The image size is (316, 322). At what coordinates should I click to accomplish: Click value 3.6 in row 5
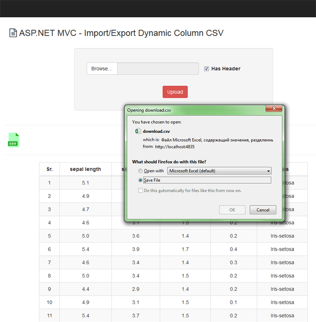(x=136, y=236)
